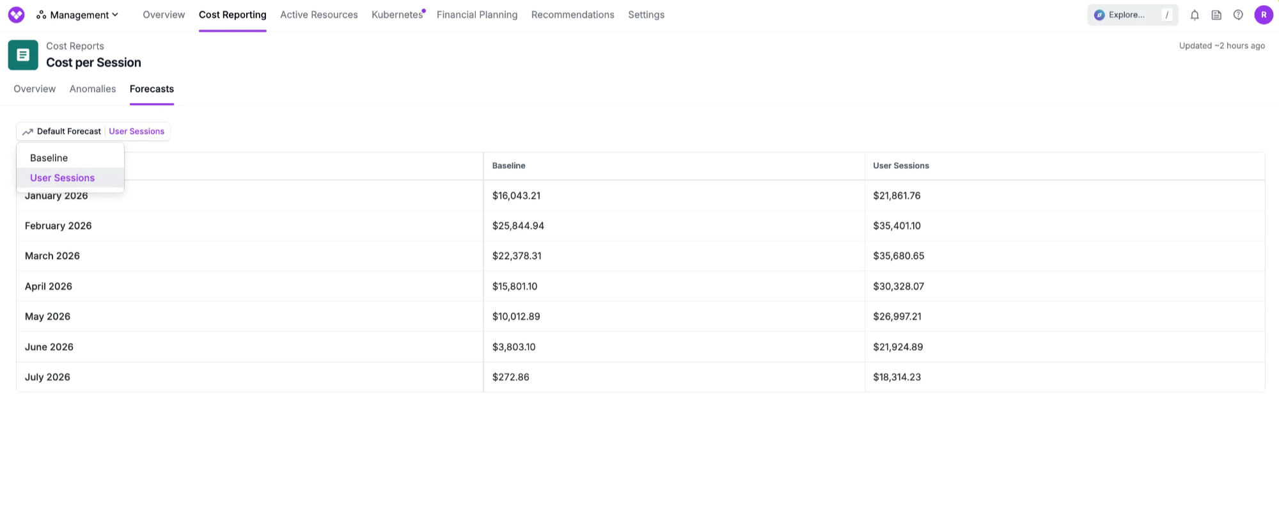The height and width of the screenshot is (506, 1279).
Task: Open the user avatar R menu
Action: pos(1264,15)
